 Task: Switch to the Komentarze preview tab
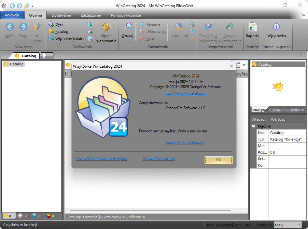click(295, 110)
